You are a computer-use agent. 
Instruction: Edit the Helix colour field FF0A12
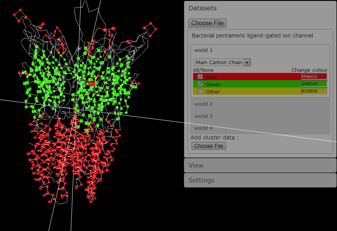pyautogui.click(x=314, y=77)
